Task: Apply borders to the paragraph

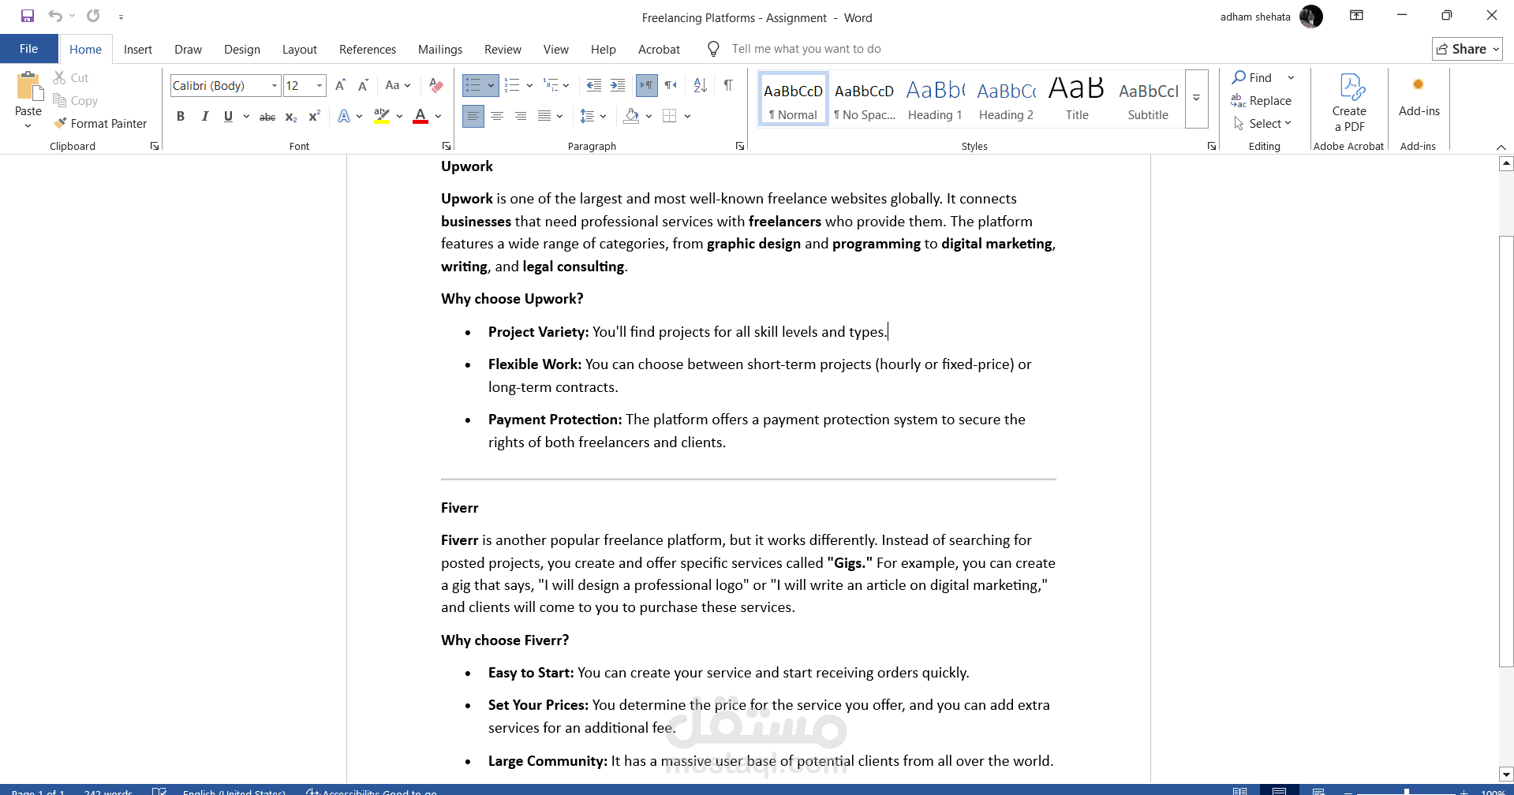Action: pos(670,116)
